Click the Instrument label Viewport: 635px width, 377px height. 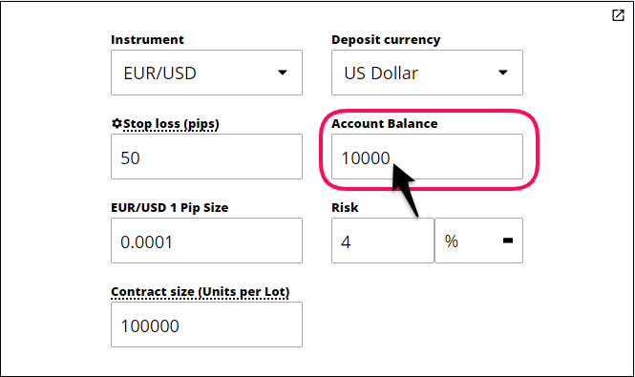pos(147,40)
